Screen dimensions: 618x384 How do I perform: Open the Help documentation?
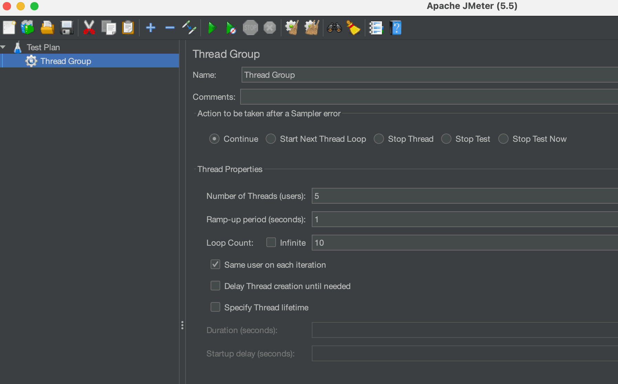396,28
